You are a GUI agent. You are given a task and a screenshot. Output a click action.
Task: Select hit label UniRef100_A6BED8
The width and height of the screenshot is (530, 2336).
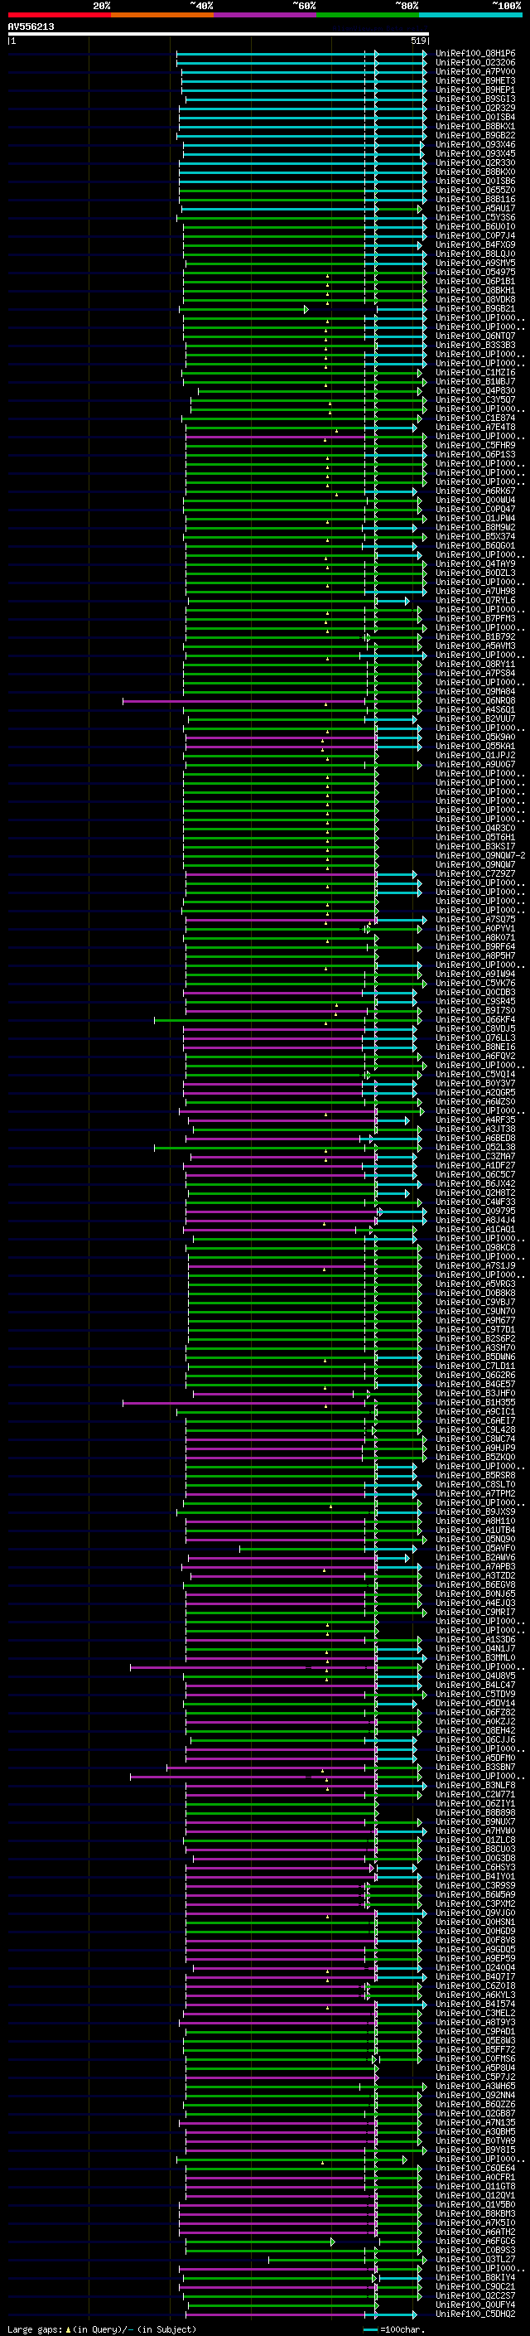475,1138
